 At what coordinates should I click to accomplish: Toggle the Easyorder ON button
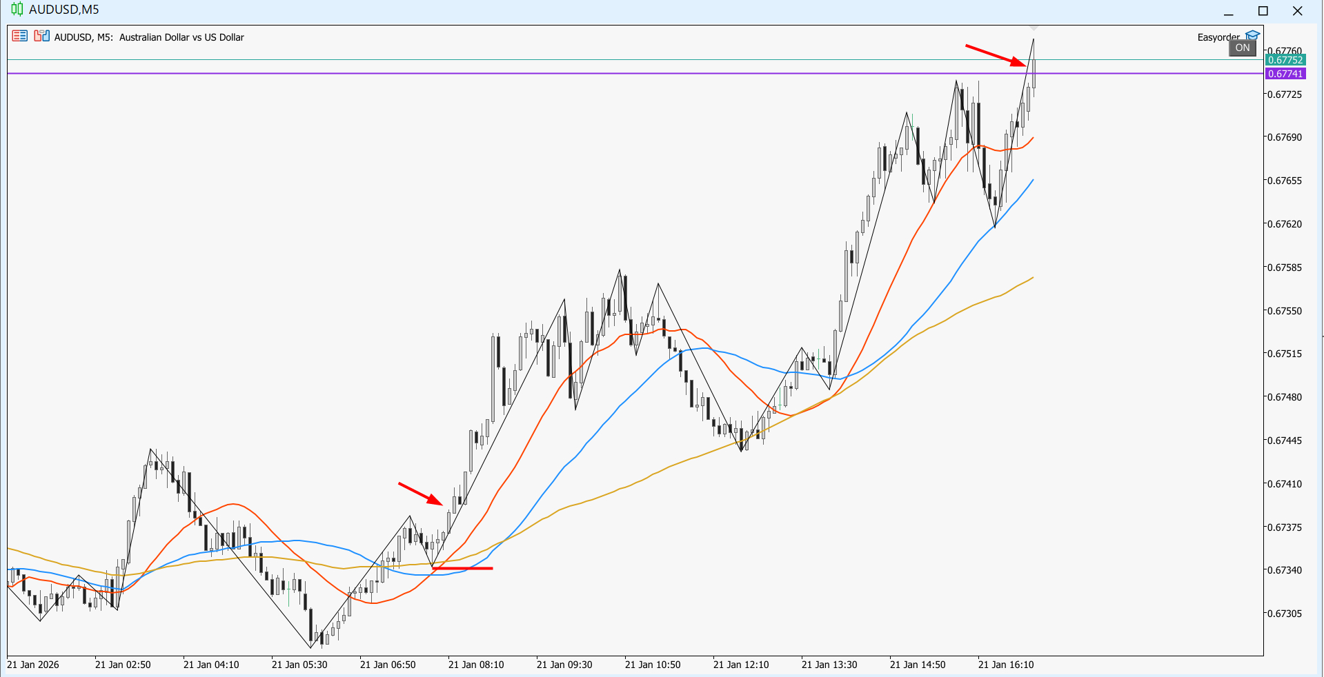click(1242, 48)
